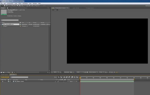Select the Zoom magnifier tool
This screenshot has width=150, height=95.
pos(7,6)
